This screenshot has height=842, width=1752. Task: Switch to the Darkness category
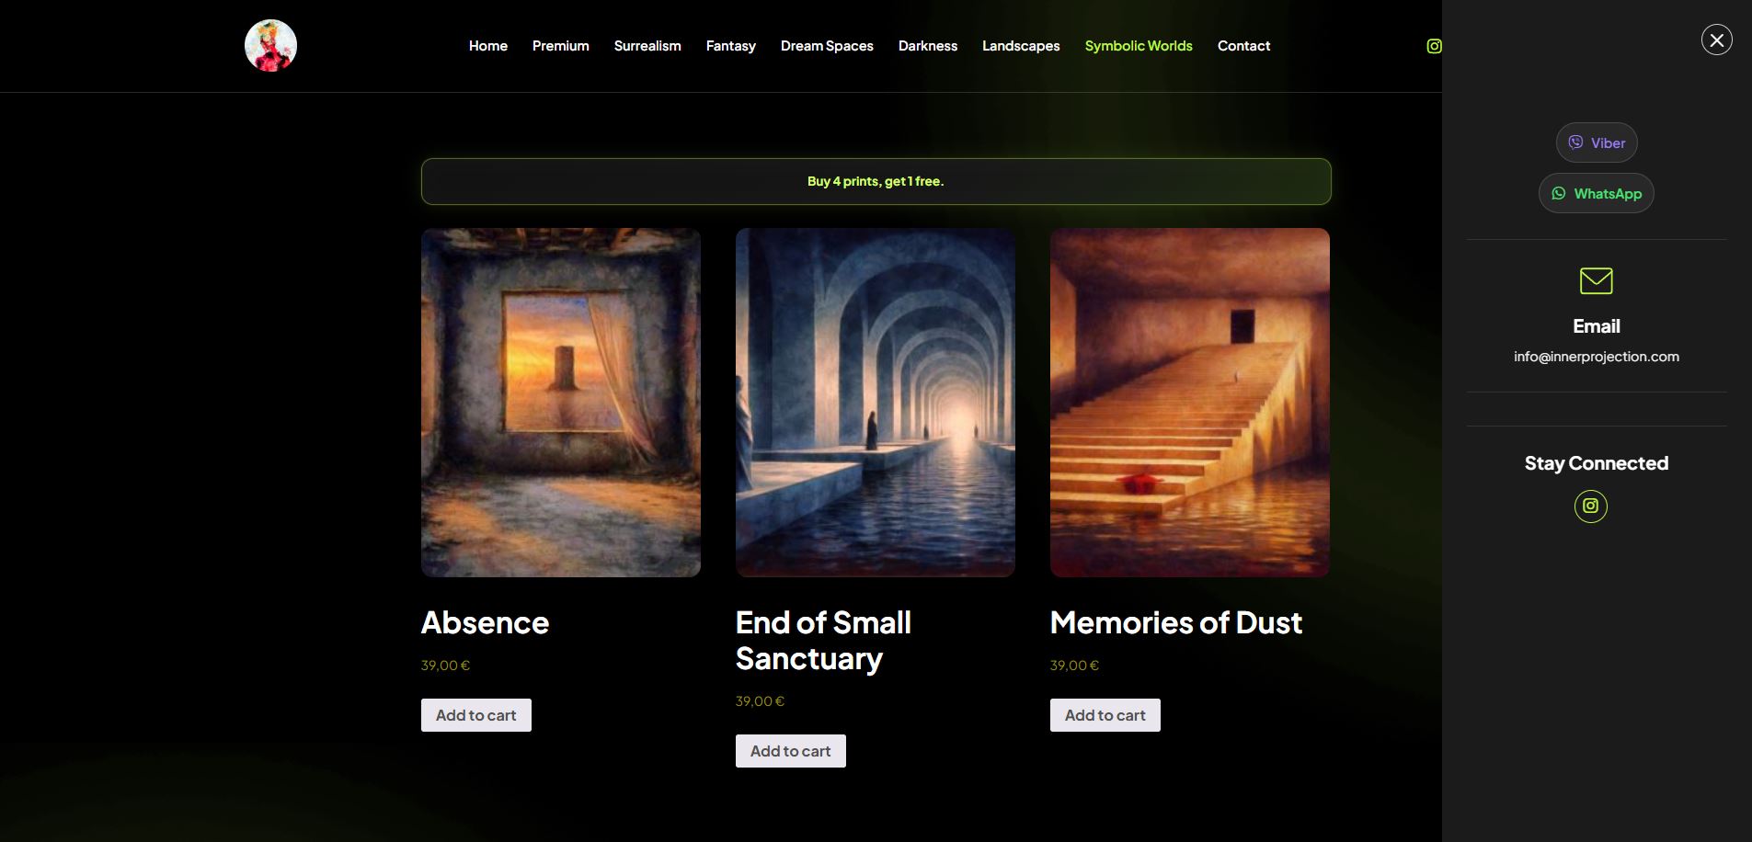[x=927, y=46]
